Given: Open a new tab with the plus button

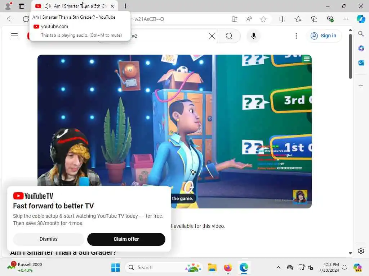Looking at the screenshot, I should 126,6.
